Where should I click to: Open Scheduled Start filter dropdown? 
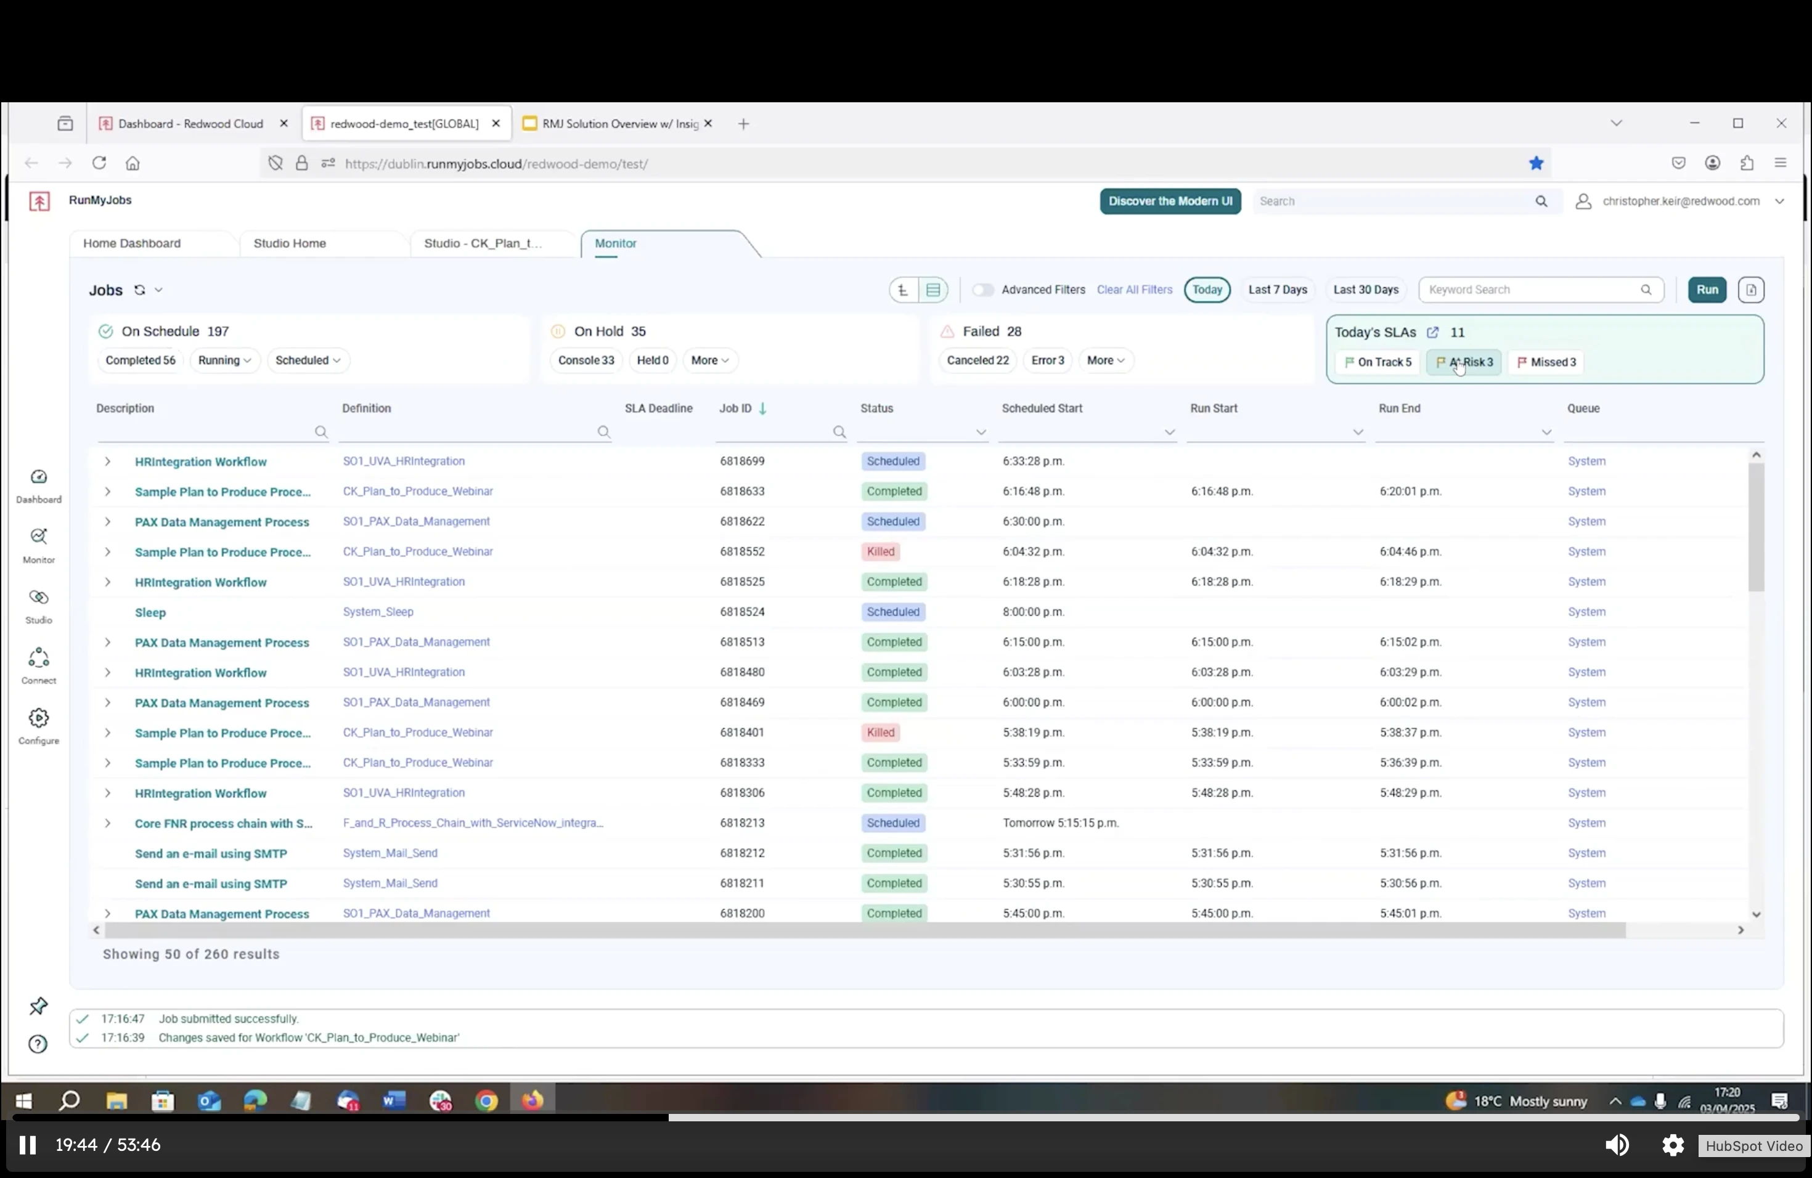pyautogui.click(x=1169, y=433)
